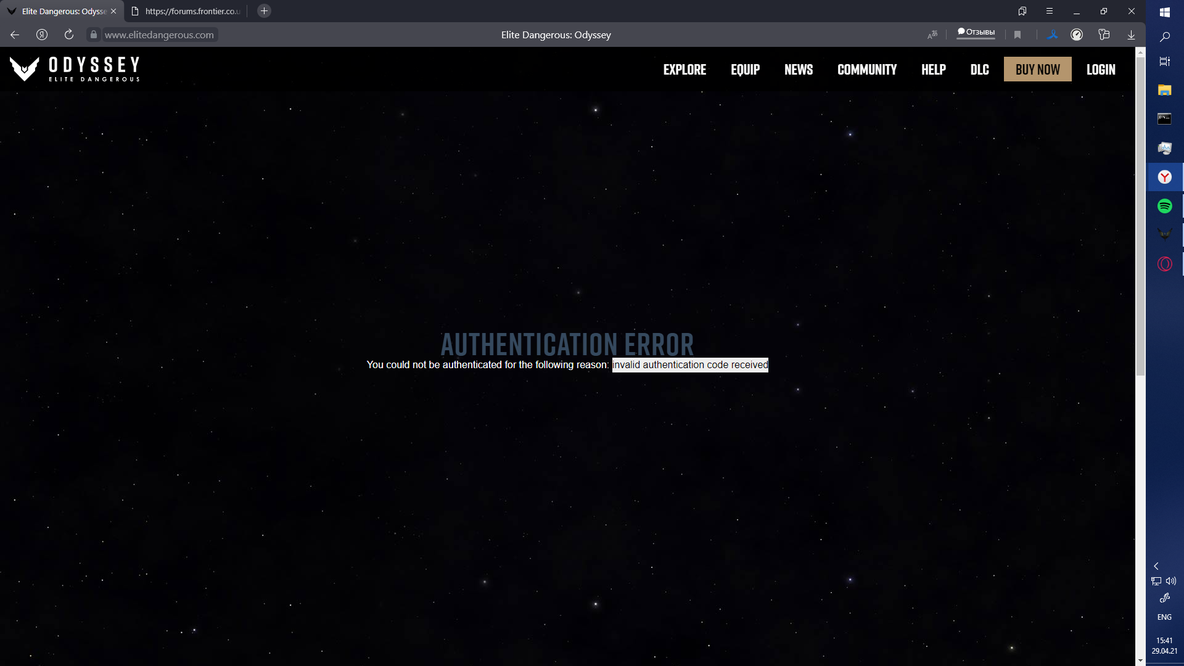
Task: Click the volume speaker tray icon
Action: click(x=1171, y=581)
